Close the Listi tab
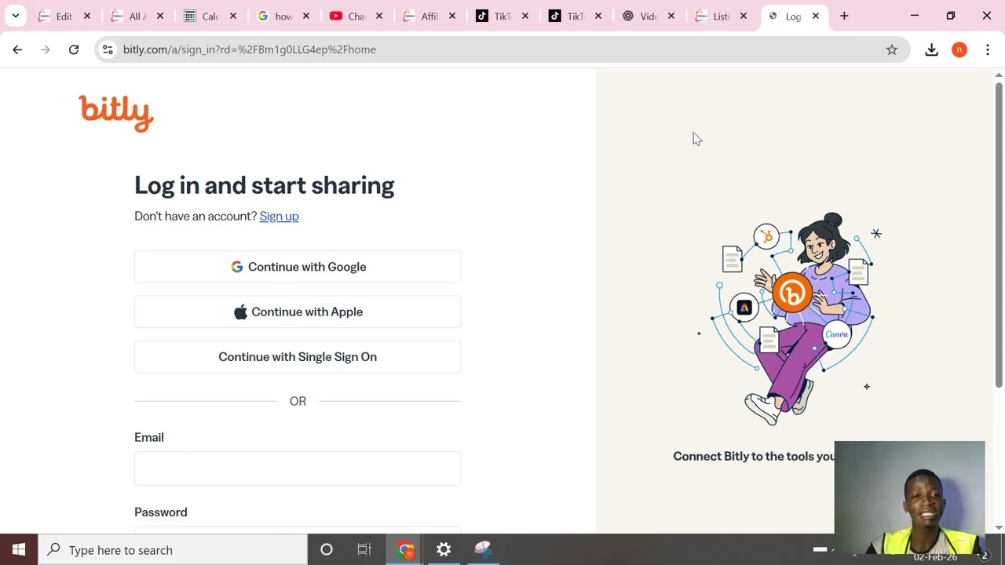The height and width of the screenshot is (565, 1005). click(744, 16)
